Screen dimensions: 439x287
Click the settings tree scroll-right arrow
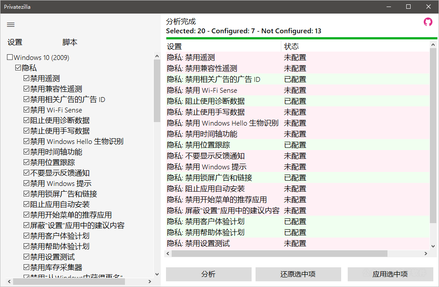[149, 281]
